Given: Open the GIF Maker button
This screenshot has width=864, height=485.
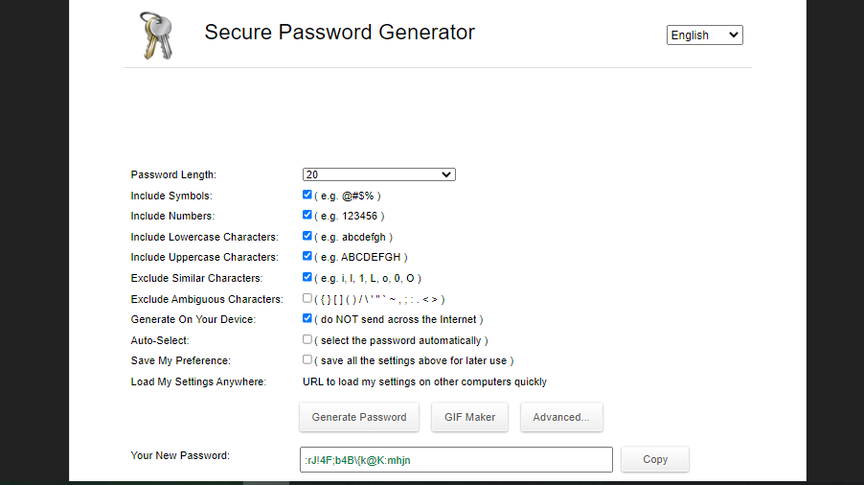Looking at the screenshot, I should coord(469,417).
